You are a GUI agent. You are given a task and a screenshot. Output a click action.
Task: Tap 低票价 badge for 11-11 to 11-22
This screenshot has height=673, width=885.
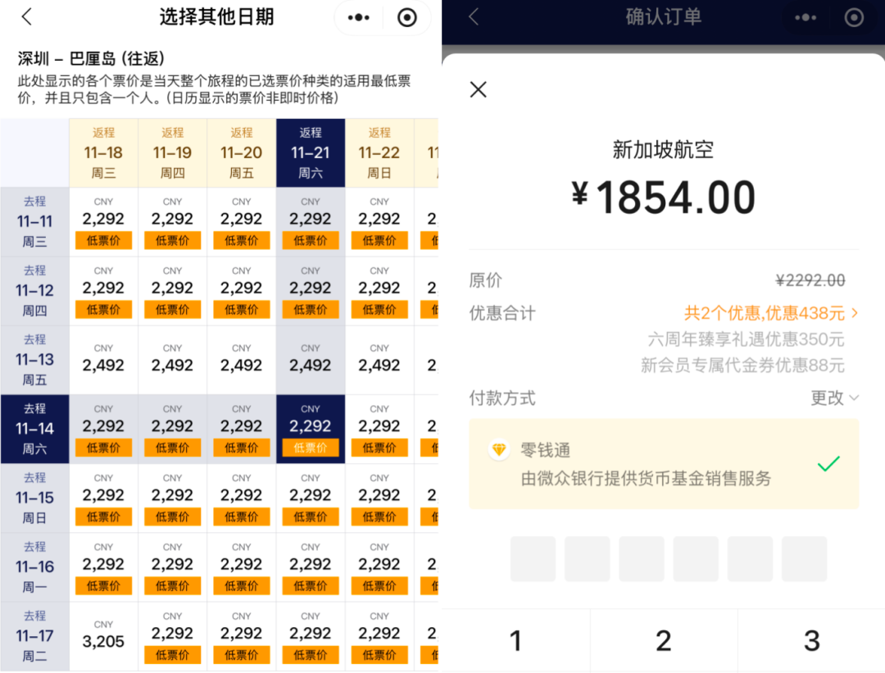click(x=379, y=240)
